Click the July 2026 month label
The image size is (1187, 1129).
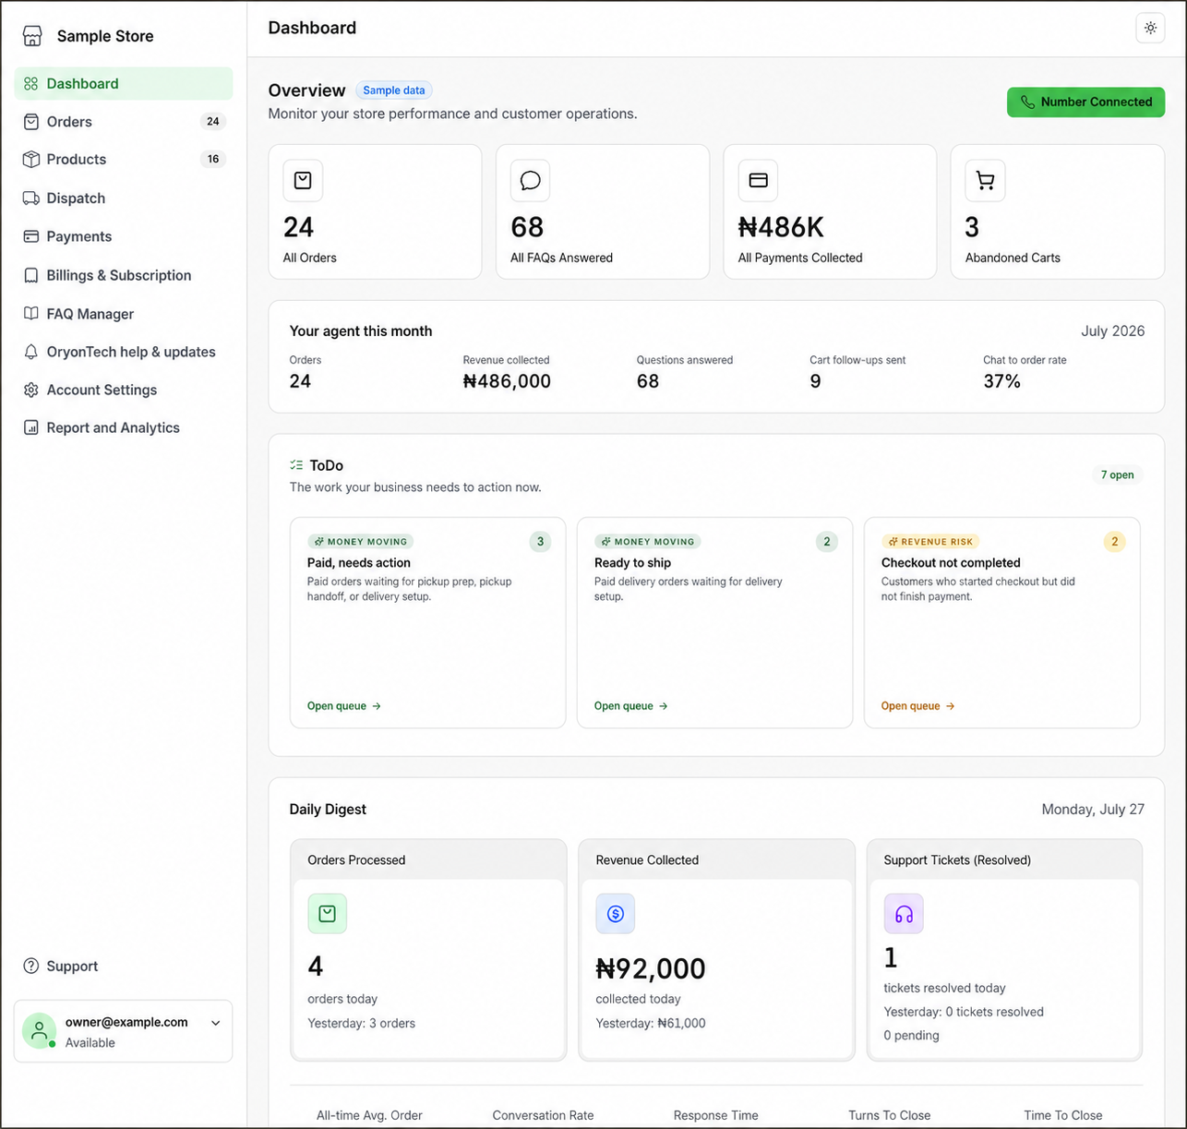[x=1113, y=331]
